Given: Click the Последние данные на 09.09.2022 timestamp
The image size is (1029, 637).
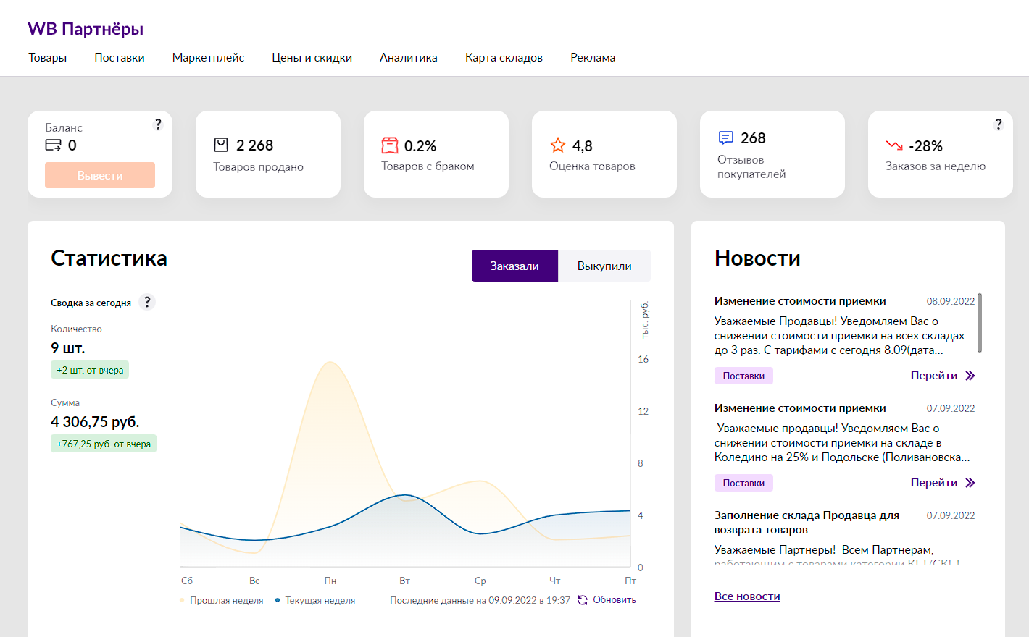Looking at the screenshot, I should (480, 600).
